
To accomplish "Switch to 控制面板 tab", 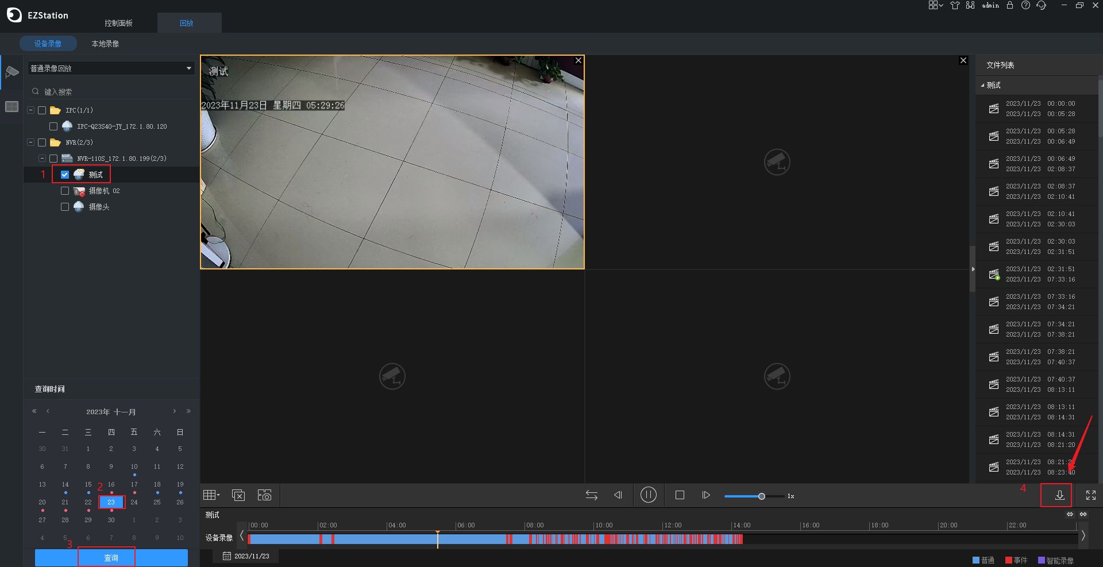I will [x=118, y=23].
